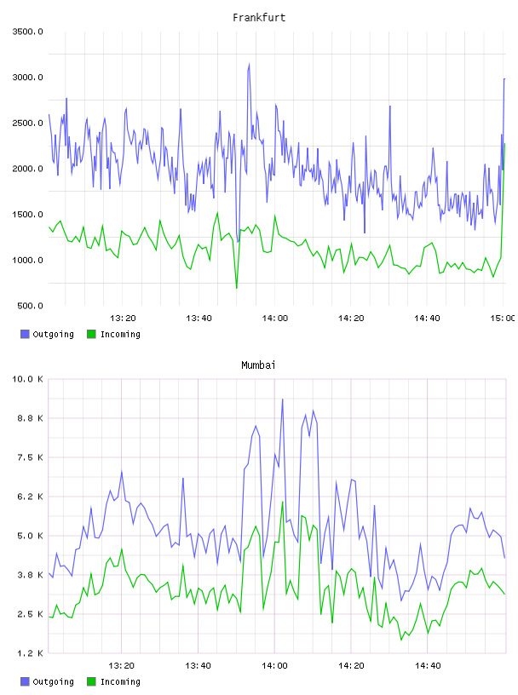Click the 2000.0 y-axis label in Frankfurt chart
518x695 pixels.
point(27,169)
